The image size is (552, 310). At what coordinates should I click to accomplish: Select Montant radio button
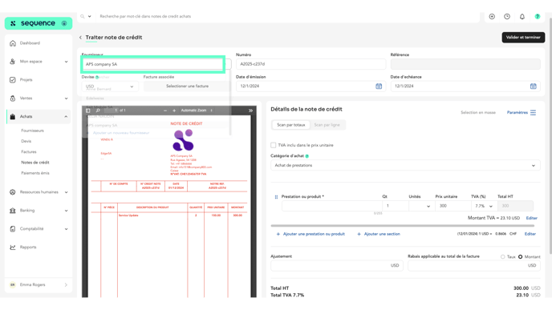521,257
